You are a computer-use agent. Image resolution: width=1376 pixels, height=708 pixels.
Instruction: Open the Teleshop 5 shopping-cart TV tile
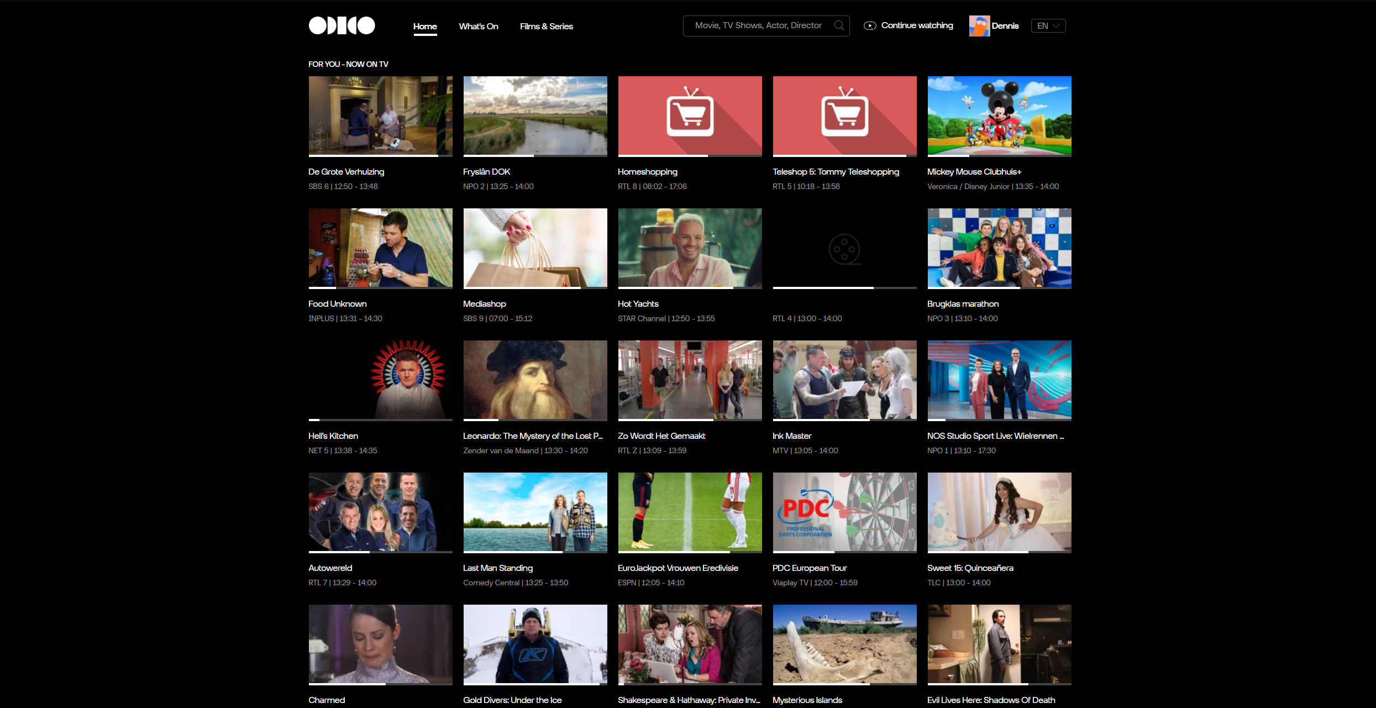844,116
